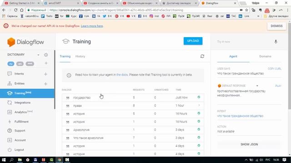Expand the DICTIONARY agent dropdown
Viewport: 291px width, 163px height.
point(38,55)
